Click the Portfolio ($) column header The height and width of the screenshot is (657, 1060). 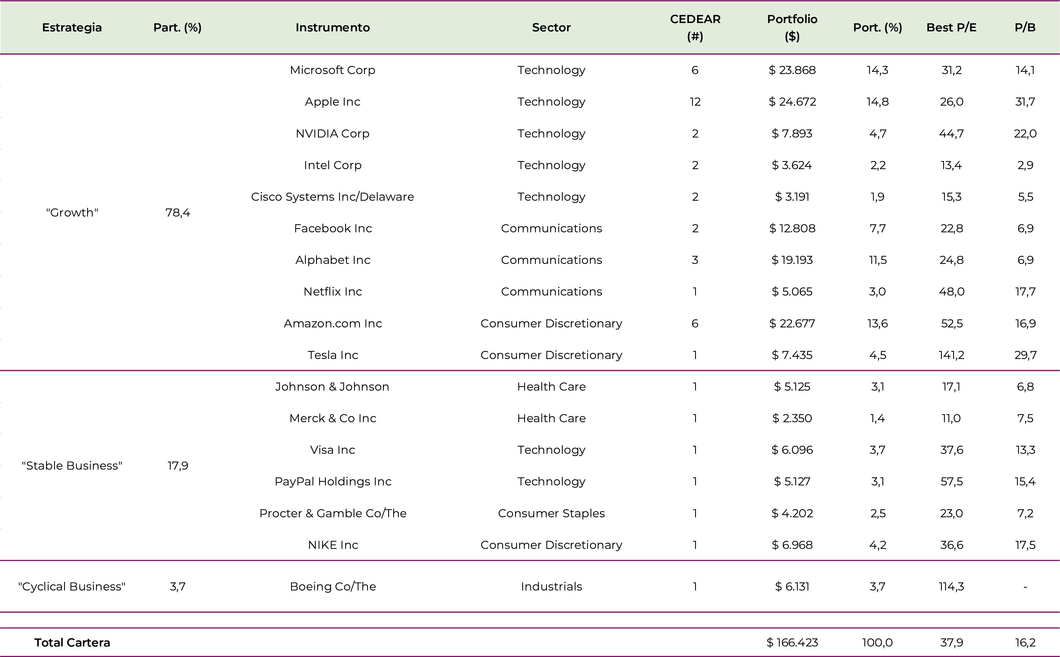pyautogui.click(x=792, y=27)
